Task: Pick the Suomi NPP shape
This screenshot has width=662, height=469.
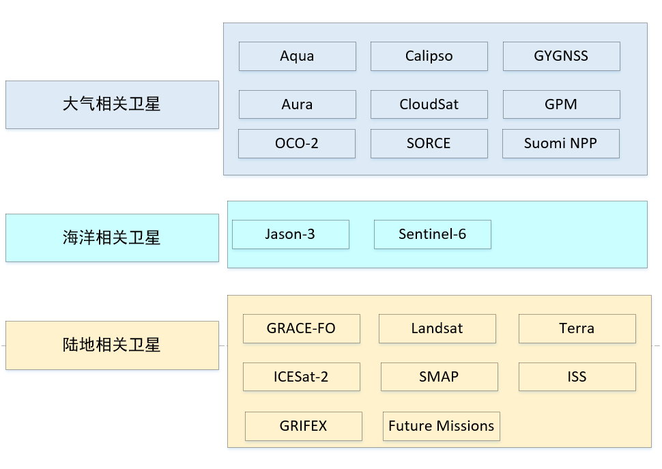Action: (561, 143)
